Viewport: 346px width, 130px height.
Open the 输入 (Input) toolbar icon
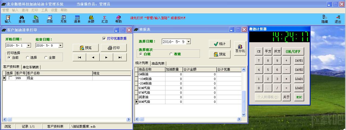pos(8,19)
